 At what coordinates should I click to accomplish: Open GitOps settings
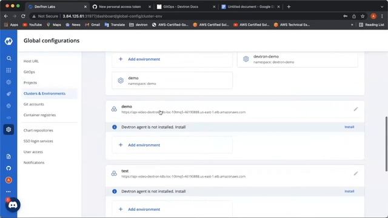tap(29, 72)
